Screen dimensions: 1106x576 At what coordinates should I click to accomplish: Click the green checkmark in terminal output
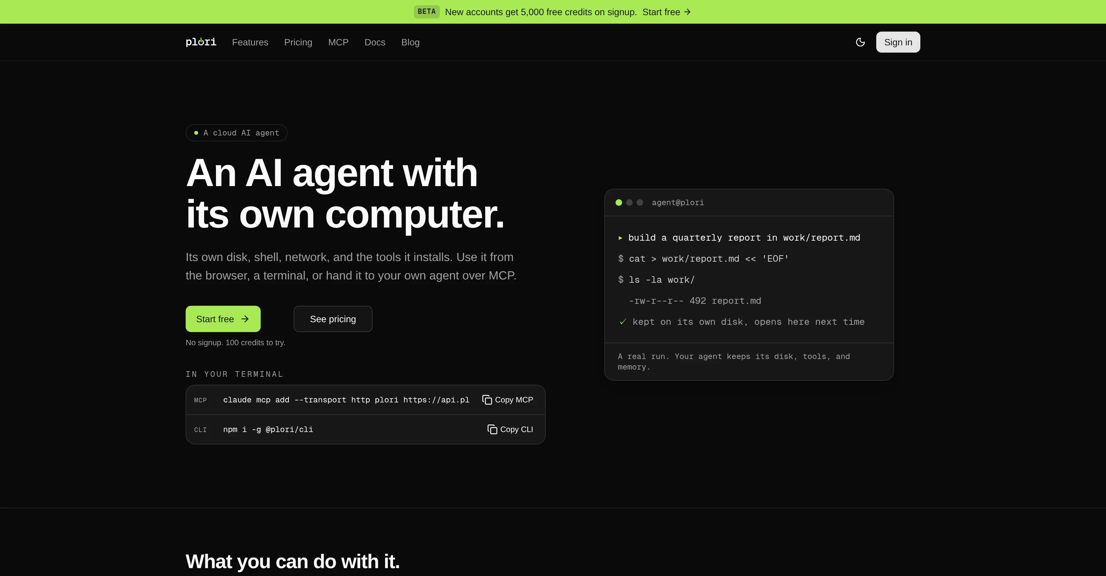(623, 322)
